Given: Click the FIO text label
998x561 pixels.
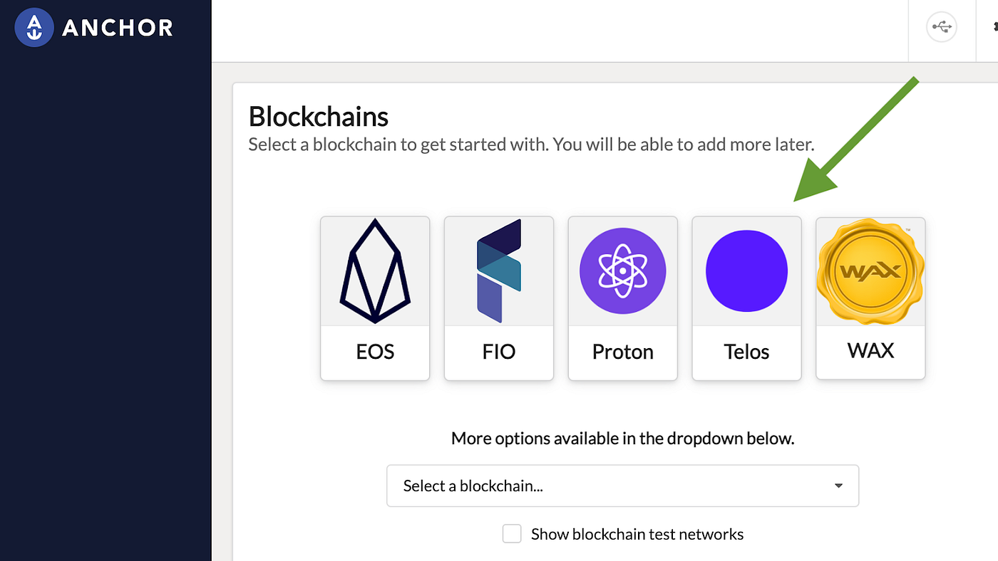Looking at the screenshot, I should 499,352.
